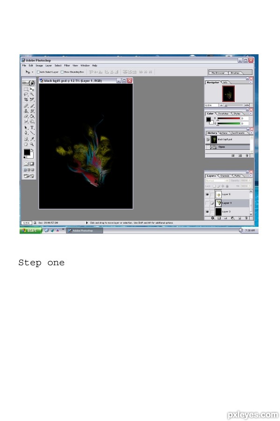This screenshot has height=421, width=280.
Task: Select the Zoom tool
Action: coord(32,144)
